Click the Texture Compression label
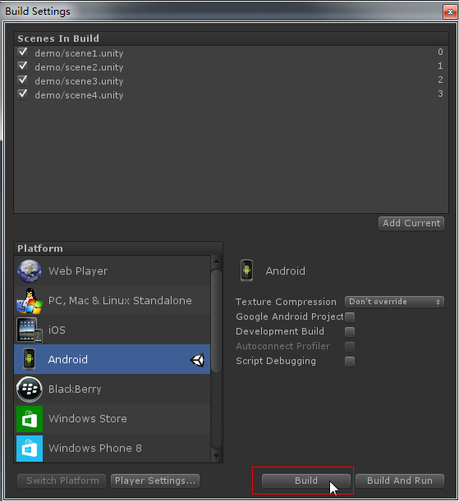 pyautogui.click(x=286, y=302)
